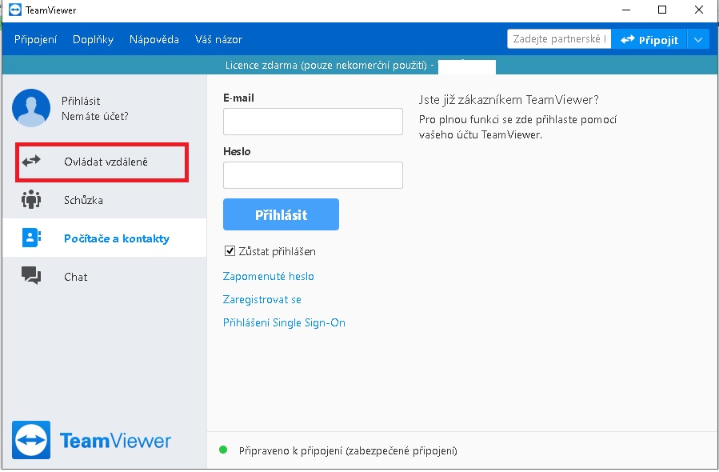
Task: Click the Připojit connect button
Action: 649,40
